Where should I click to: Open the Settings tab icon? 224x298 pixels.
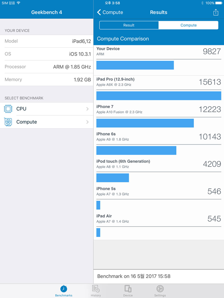[160, 288]
